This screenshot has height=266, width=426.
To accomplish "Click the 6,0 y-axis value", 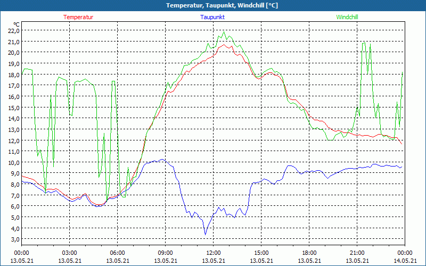I will [x=15, y=206].
